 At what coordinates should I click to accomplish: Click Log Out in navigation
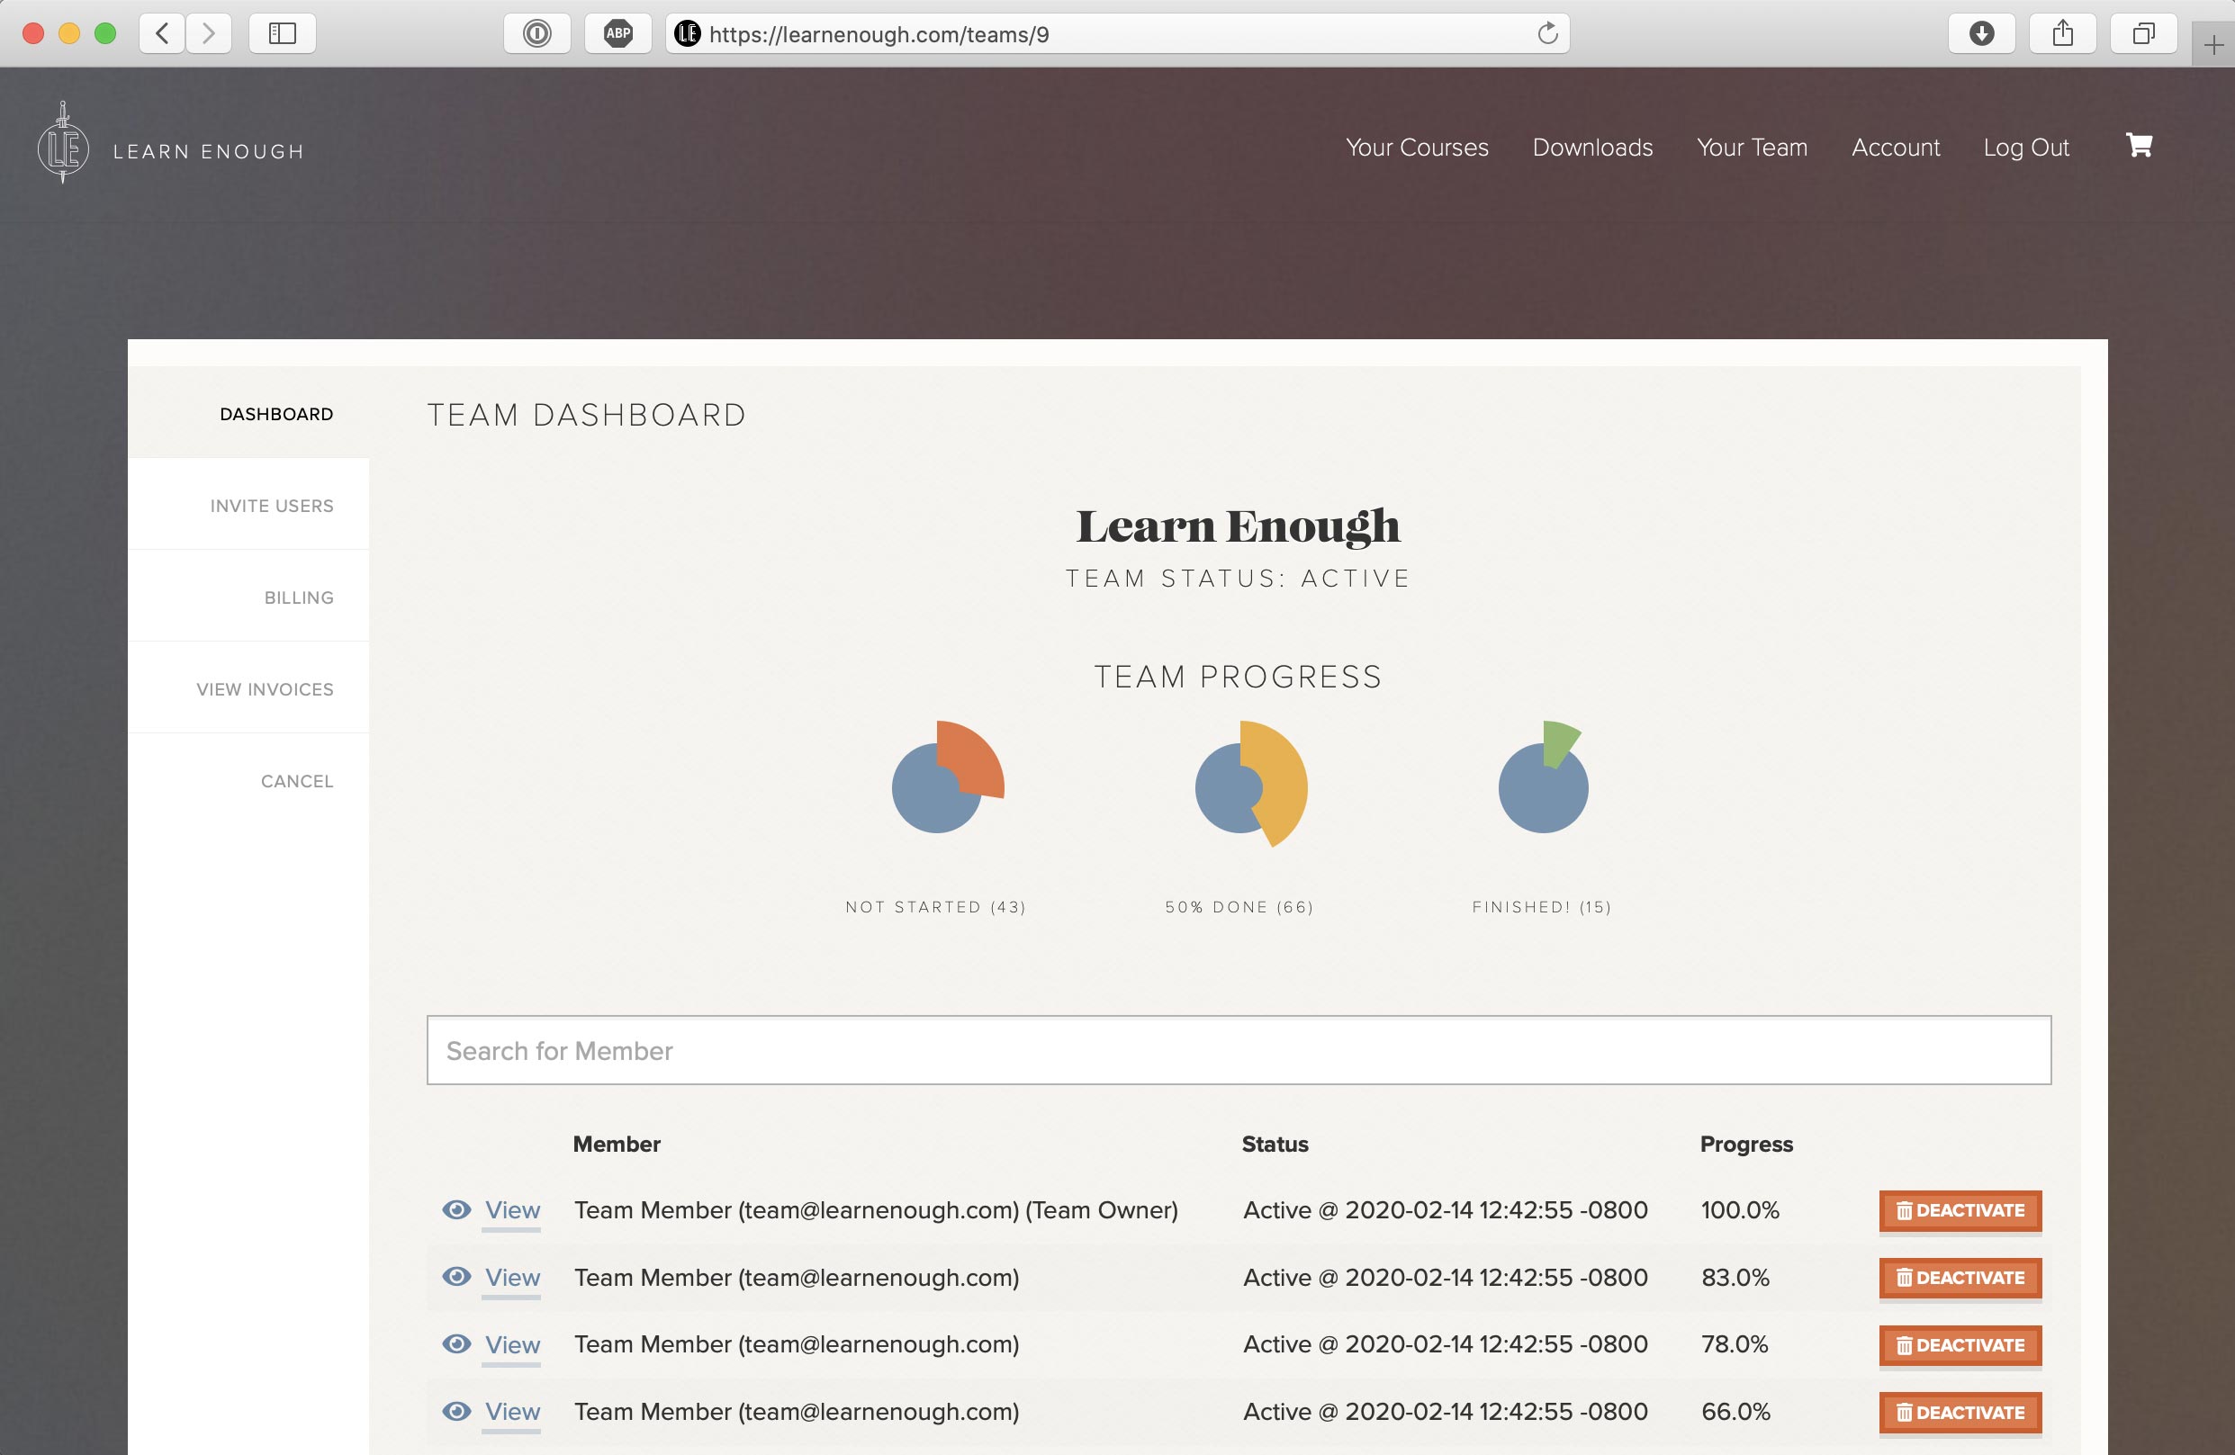[2025, 148]
